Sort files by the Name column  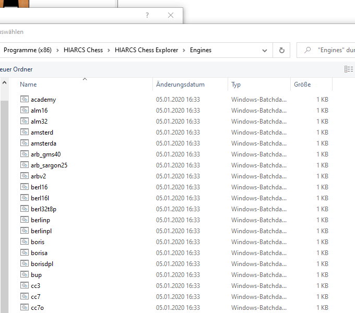tap(28, 85)
